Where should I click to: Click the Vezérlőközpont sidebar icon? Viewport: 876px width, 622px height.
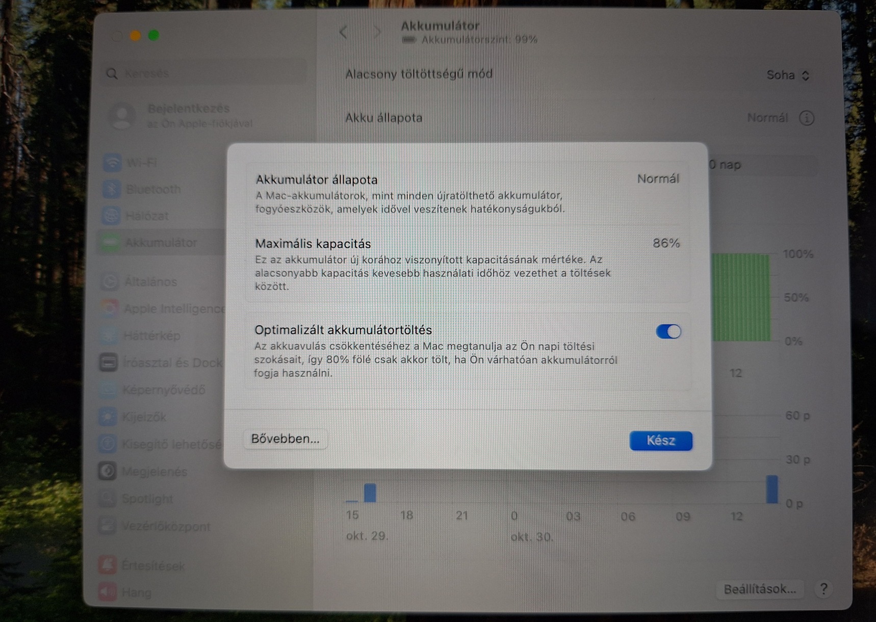pyautogui.click(x=107, y=526)
